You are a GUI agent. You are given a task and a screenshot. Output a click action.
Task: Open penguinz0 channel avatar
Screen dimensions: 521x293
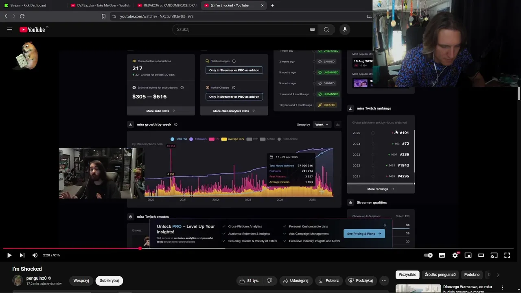coord(18,280)
